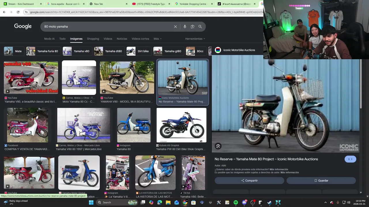369x207 pixels.
Task: Open No Reserve – Yamaha Mate 80 Project title link
Action: [266, 159]
